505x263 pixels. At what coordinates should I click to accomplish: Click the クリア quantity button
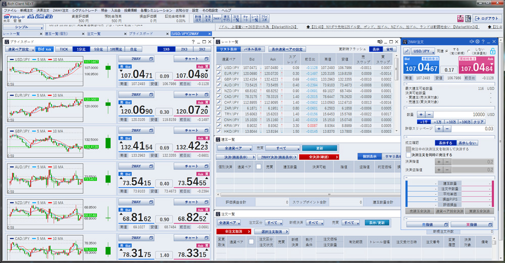click(x=478, y=122)
